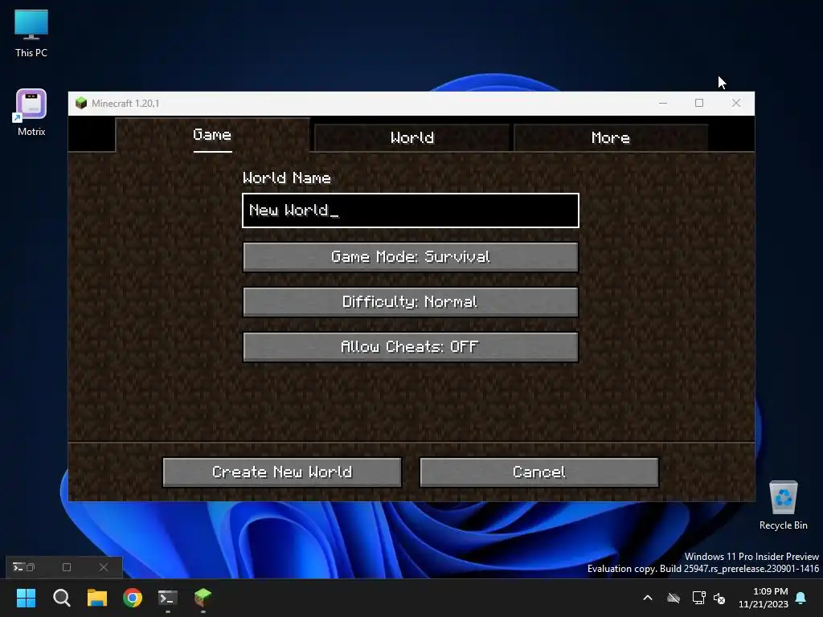Open File Explorer from taskbar
This screenshot has width=823, height=617.
click(x=97, y=598)
